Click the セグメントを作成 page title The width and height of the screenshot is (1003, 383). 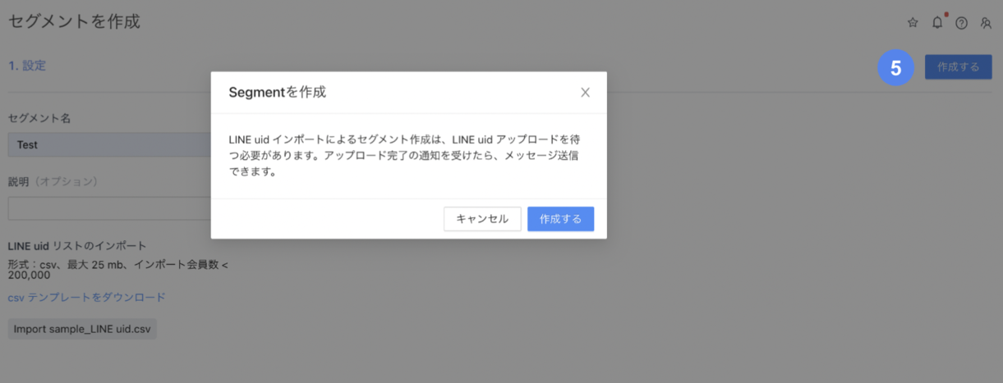tap(74, 21)
